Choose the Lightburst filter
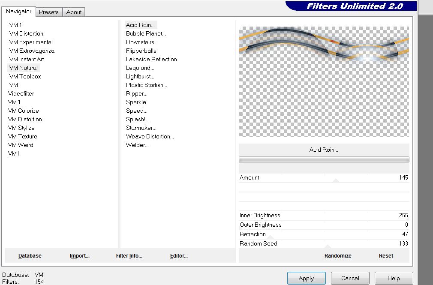 [x=140, y=76]
